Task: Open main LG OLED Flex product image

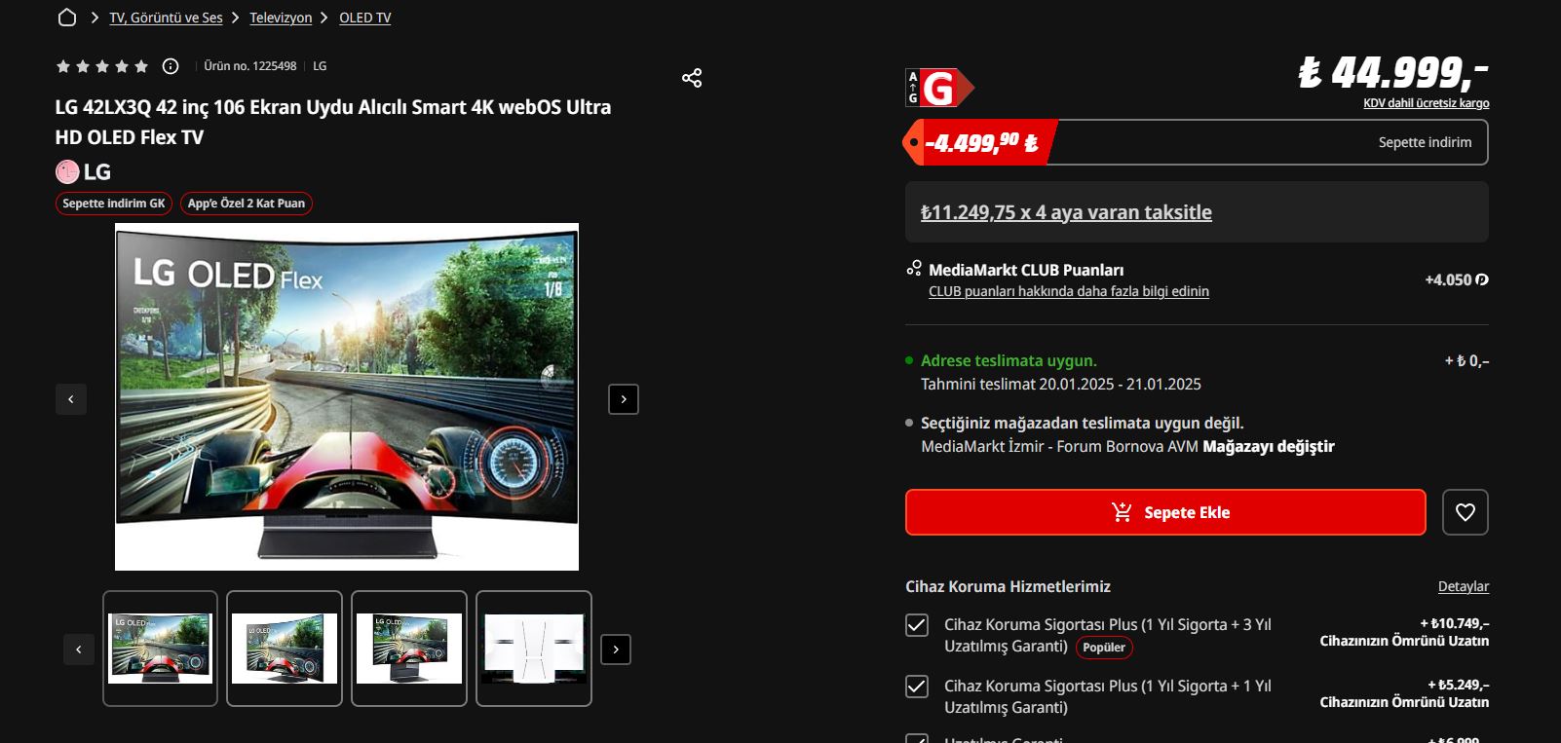Action: pos(347,396)
